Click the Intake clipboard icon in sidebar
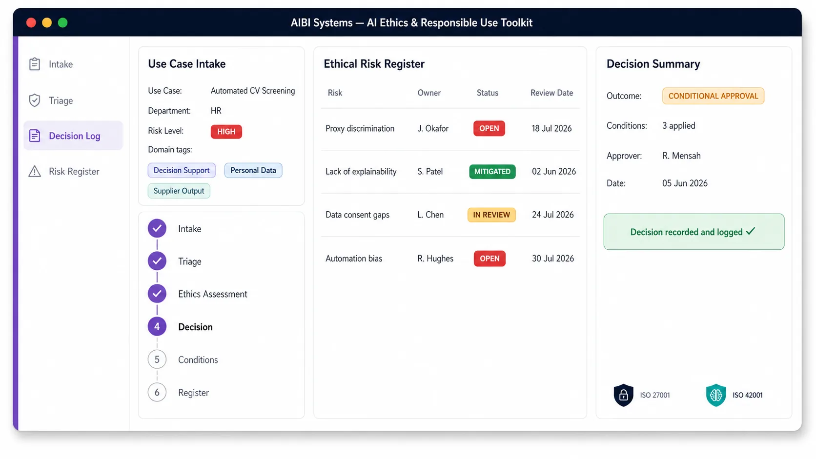The width and height of the screenshot is (816, 459). tap(35, 64)
